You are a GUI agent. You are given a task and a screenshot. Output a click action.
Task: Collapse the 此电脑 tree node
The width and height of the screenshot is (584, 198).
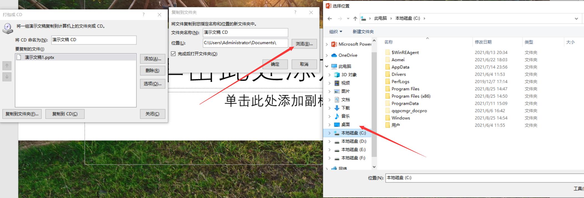coord(327,66)
